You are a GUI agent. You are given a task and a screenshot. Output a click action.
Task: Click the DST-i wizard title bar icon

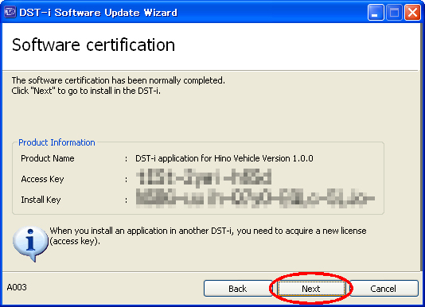[x=10, y=12]
